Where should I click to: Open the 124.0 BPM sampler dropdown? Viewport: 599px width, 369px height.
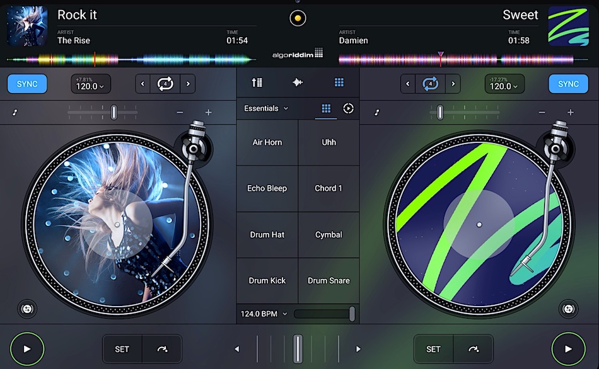(264, 314)
